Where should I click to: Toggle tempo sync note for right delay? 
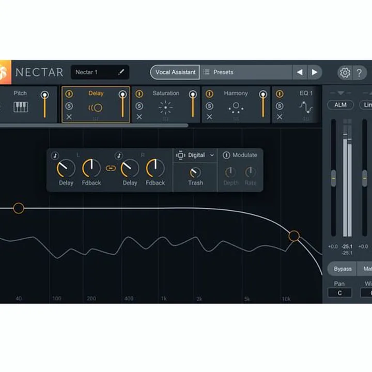[119, 156]
